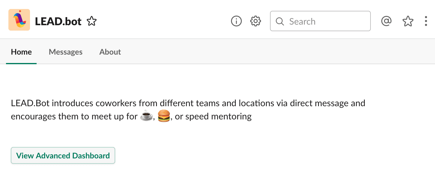Switch to the Messages tab
The image size is (435, 180).
(65, 52)
